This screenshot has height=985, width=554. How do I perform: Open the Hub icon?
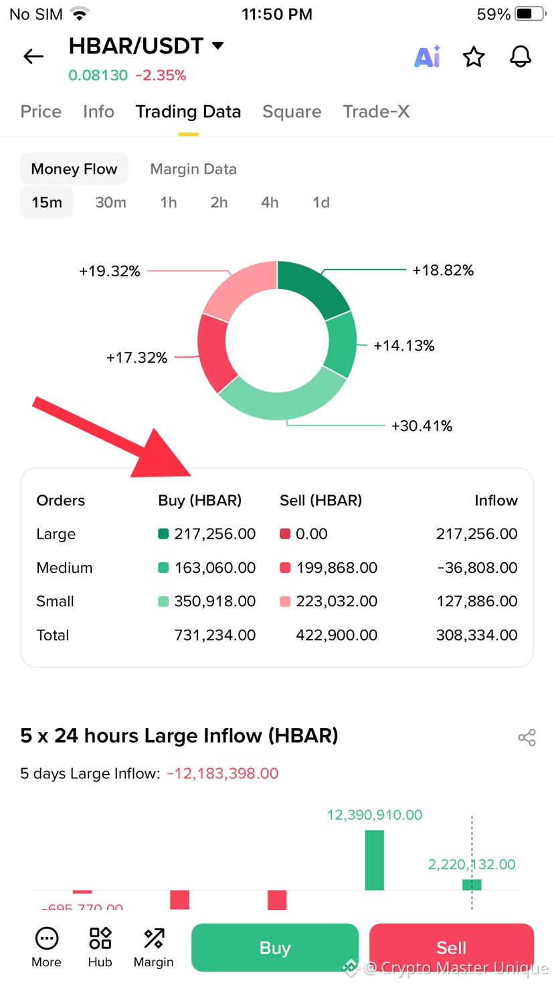point(100,948)
